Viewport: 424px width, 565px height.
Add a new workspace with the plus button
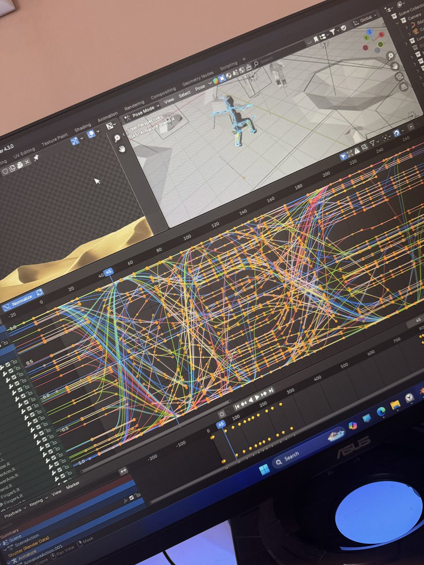244,59
